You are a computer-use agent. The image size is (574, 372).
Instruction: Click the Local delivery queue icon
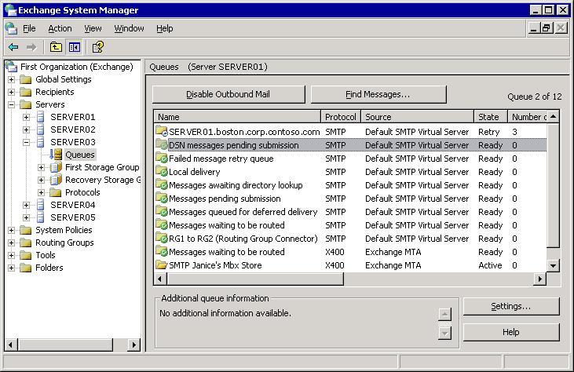tap(162, 171)
